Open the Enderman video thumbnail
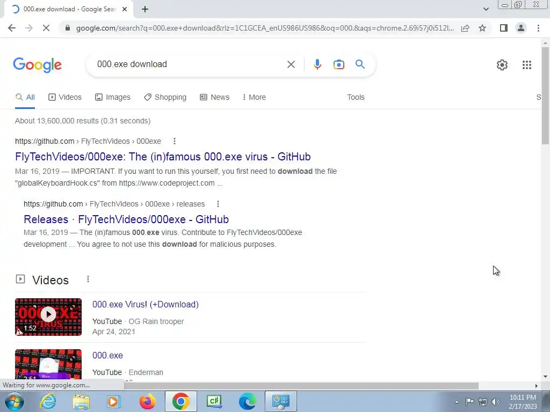The height and width of the screenshot is (412, 550). 48,364
